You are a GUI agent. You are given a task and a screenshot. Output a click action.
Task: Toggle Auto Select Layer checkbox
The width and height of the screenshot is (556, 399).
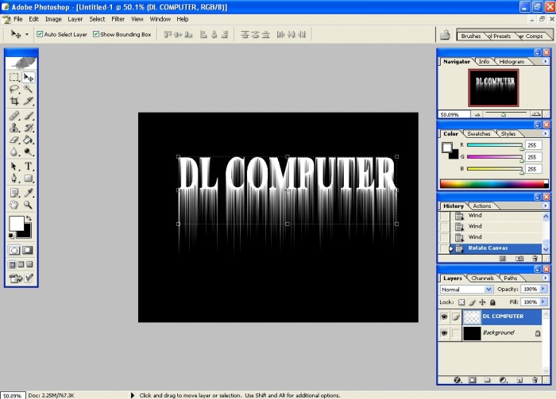[40, 34]
